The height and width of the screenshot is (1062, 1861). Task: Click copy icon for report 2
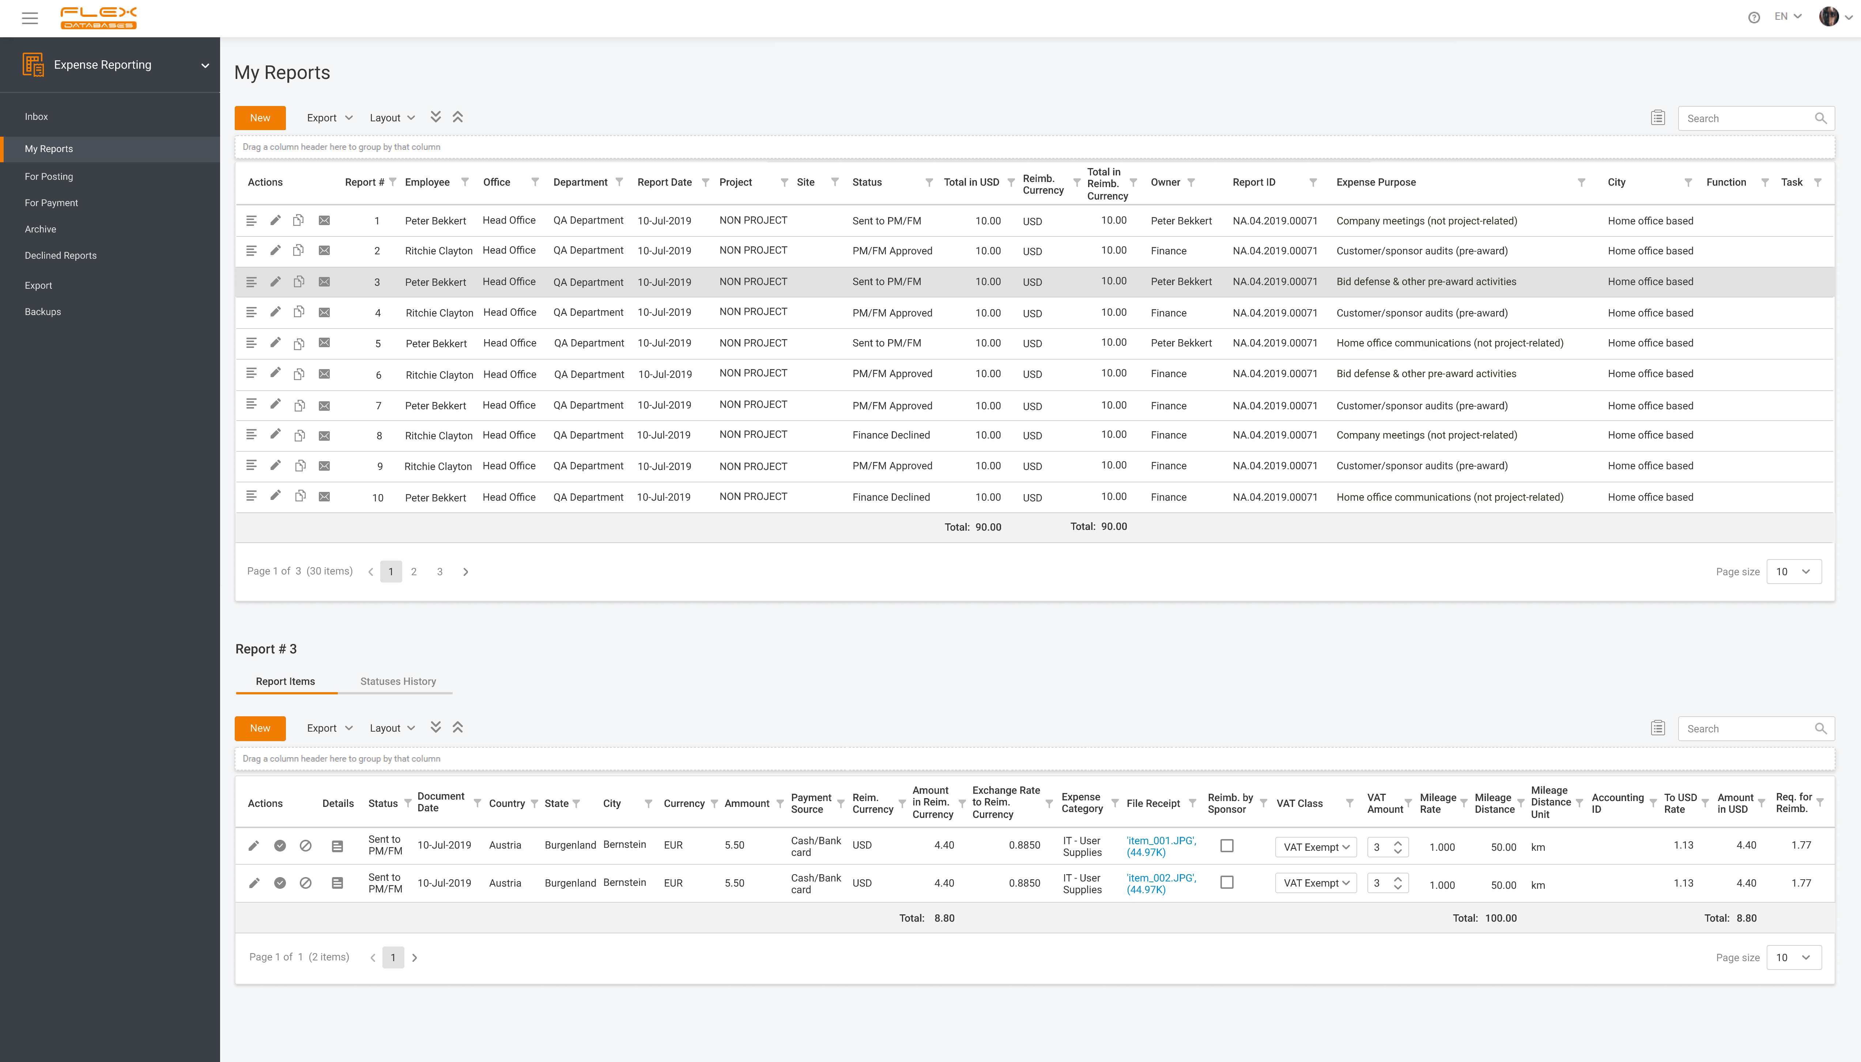tap(298, 250)
